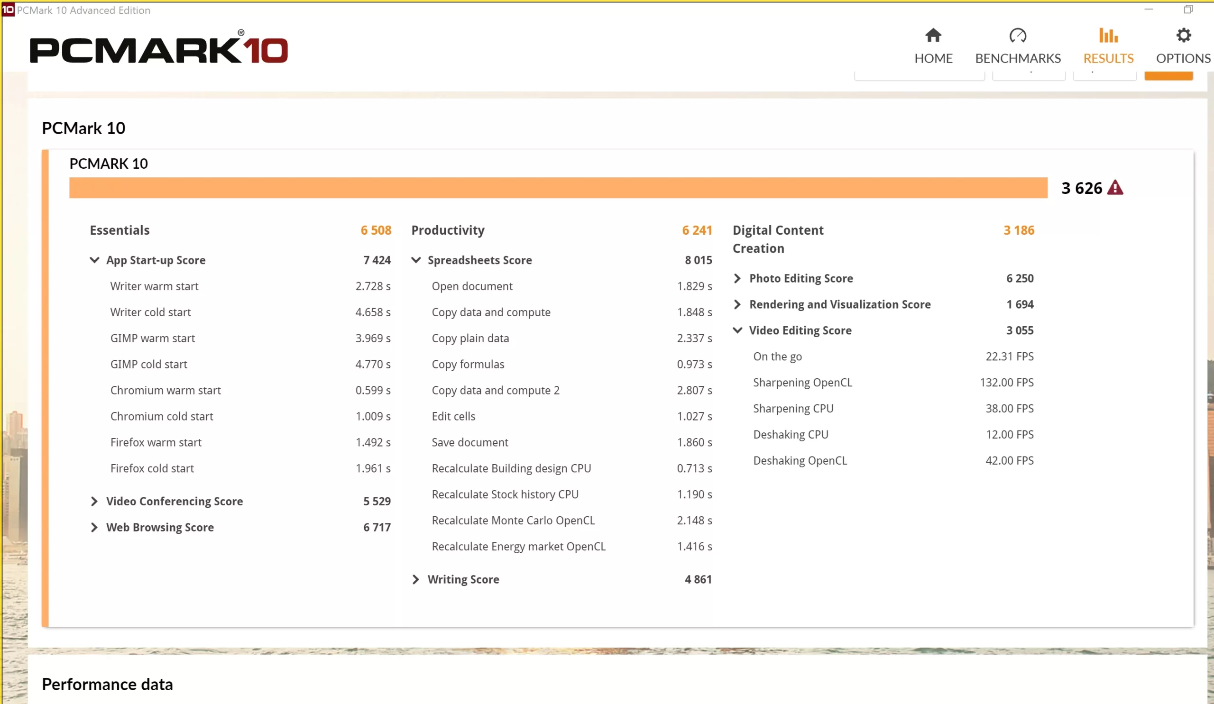Click the App Start-up Score value 7 424
Viewport: 1214px width, 704px height.
pyautogui.click(x=377, y=260)
